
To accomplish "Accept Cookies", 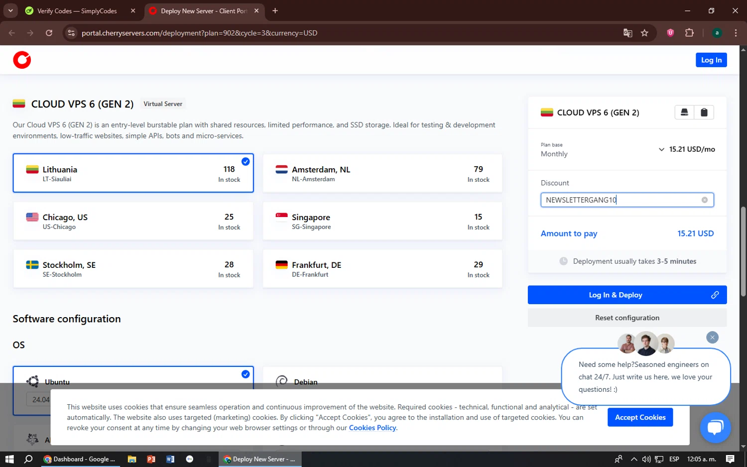I will [640, 417].
